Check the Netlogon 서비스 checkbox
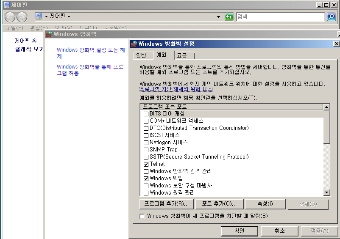 [146, 143]
